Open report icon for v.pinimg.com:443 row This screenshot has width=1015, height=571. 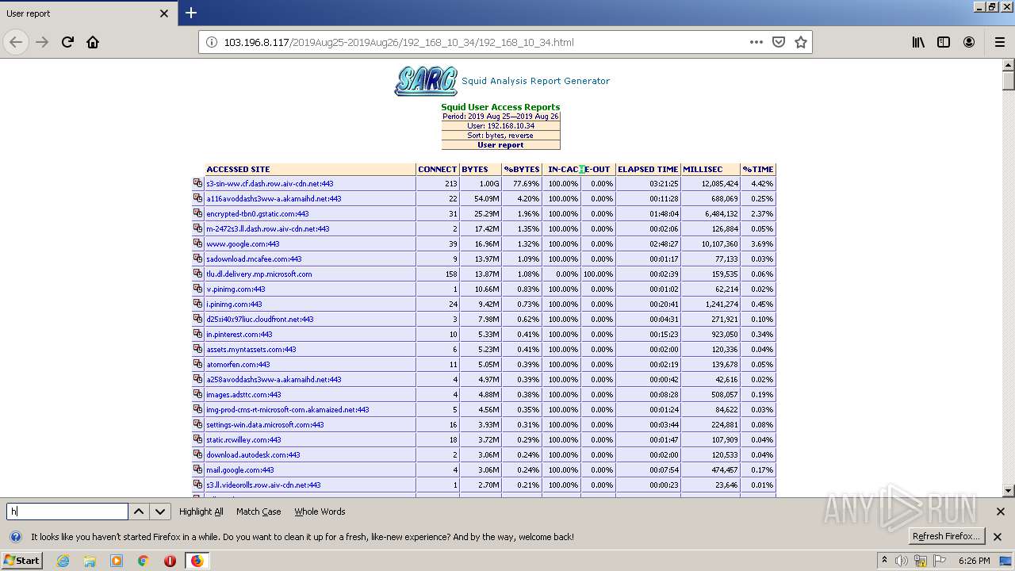(x=198, y=289)
